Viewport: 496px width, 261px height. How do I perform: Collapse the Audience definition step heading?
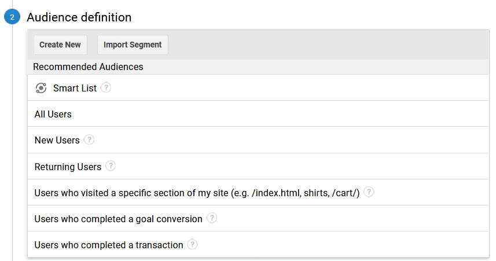[79, 17]
